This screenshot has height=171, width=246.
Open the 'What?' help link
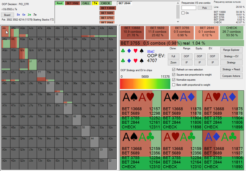[151, 51]
